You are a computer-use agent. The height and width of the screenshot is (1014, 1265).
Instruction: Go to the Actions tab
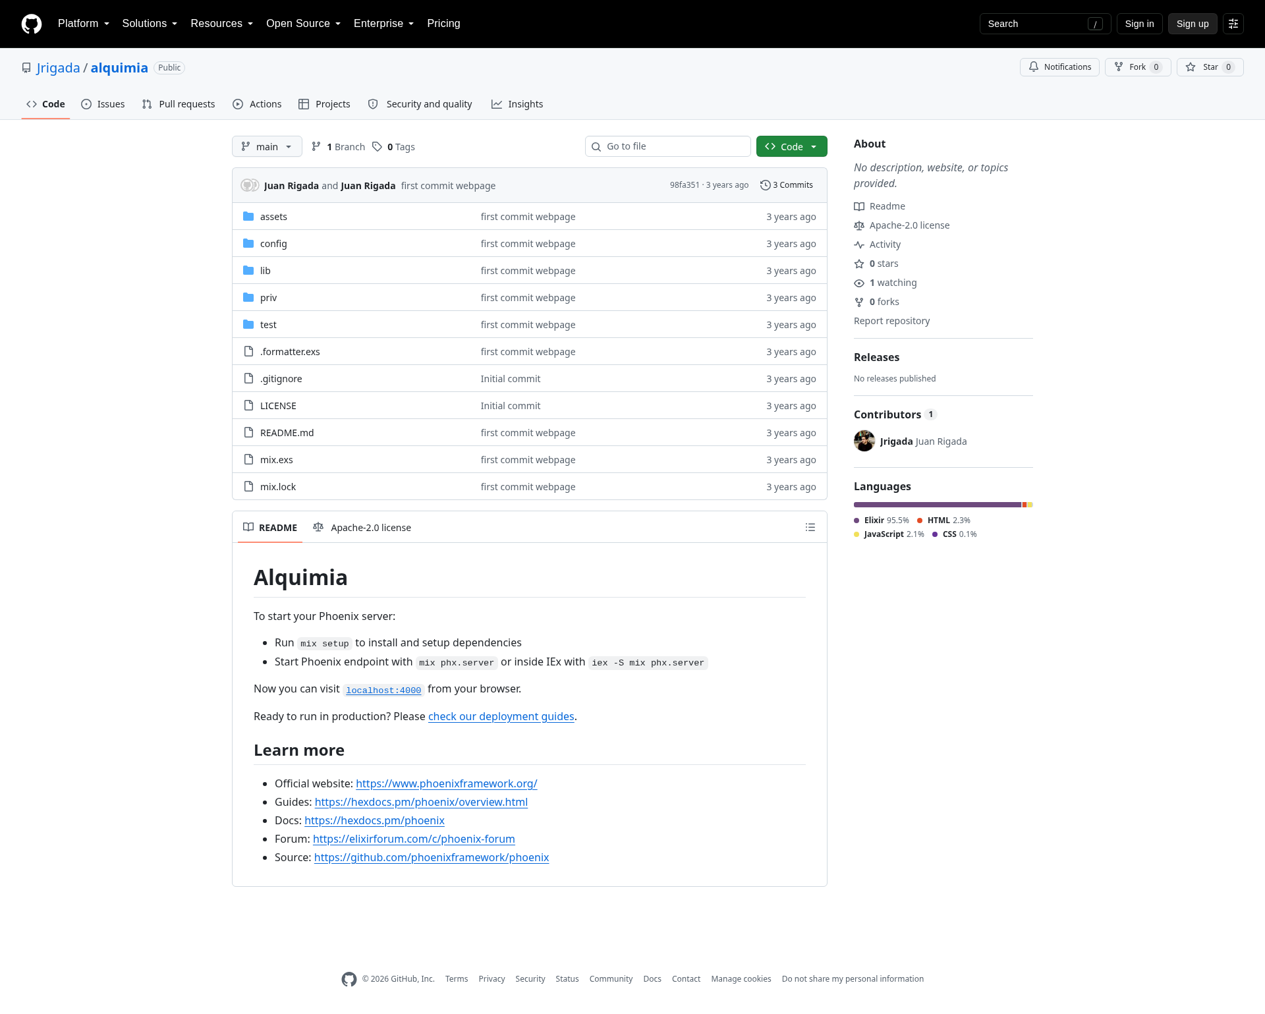(257, 104)
